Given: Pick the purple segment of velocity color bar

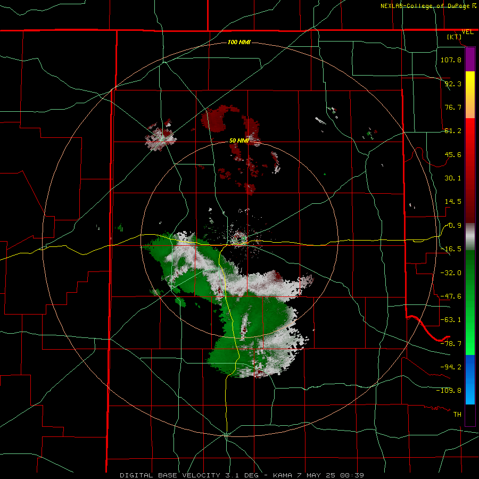Looking at the screenshot, I should point(470,59).
